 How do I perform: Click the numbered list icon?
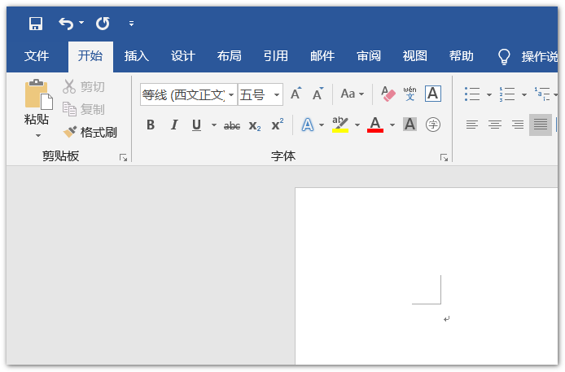507,94
